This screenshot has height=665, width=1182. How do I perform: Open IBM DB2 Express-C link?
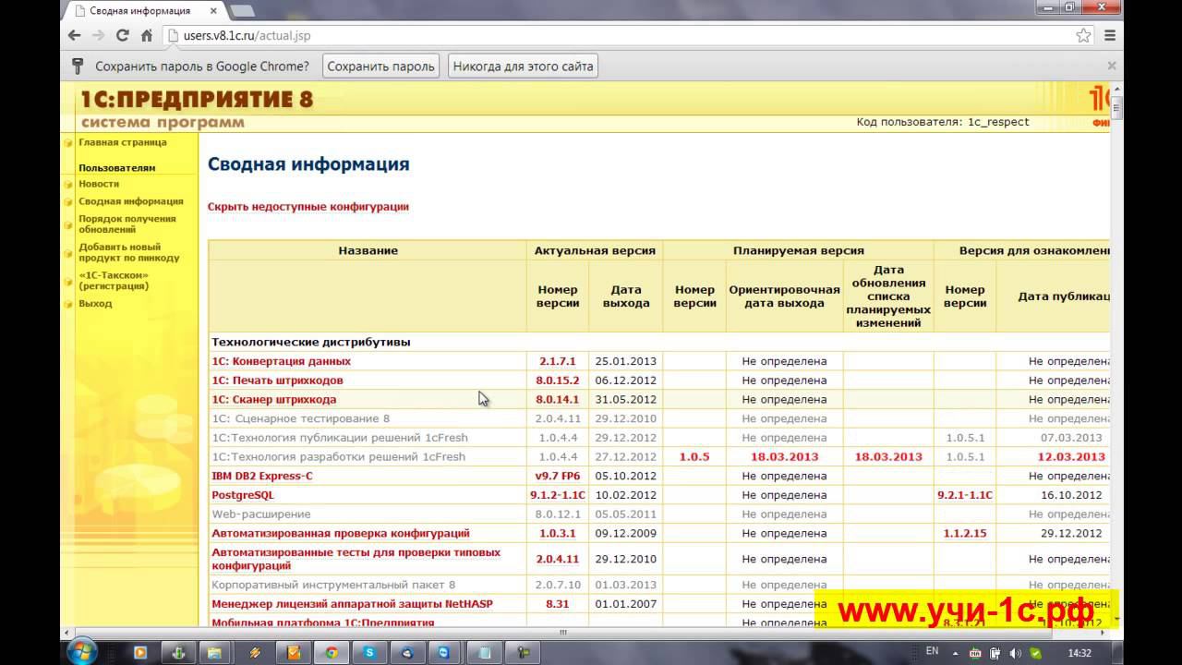[x=262, y=477]
